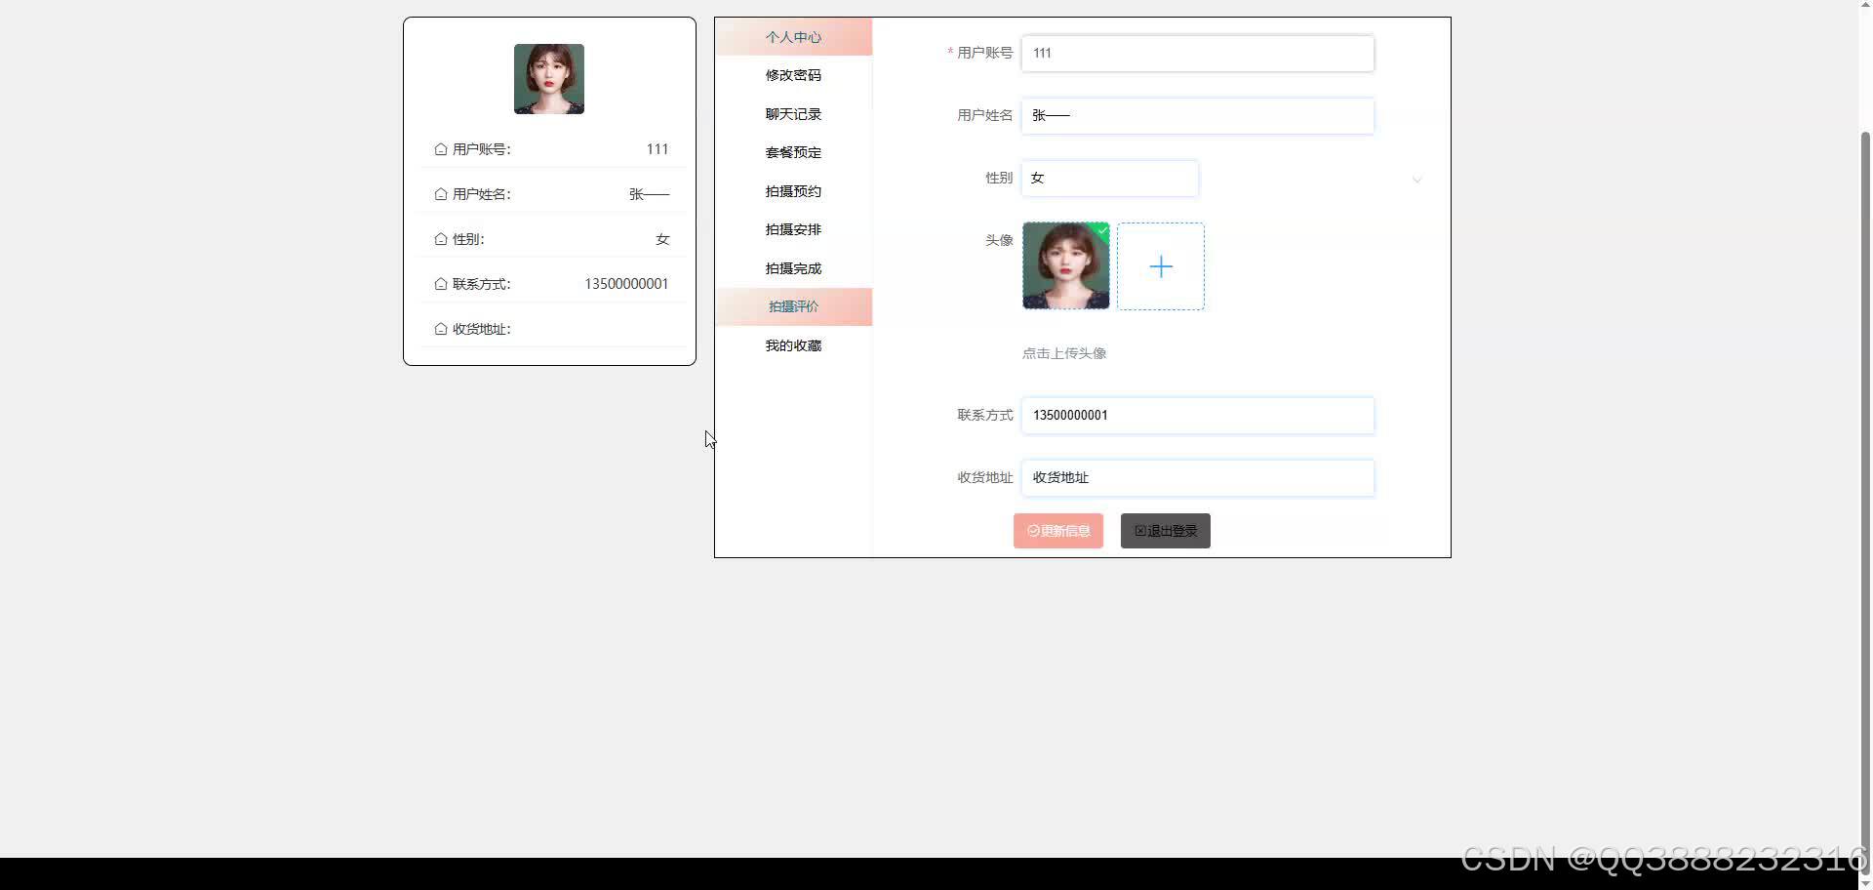Click the chevron arrow right of gender field
The width and height of the screenshot is (1873, 890).
pyautogui.click(x=1416, y=180)
